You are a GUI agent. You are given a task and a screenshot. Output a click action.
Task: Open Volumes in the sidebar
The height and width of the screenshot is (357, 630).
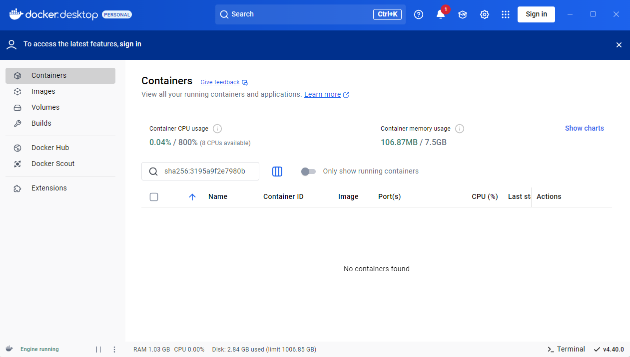pyautogui.click(x=60, y=108)
